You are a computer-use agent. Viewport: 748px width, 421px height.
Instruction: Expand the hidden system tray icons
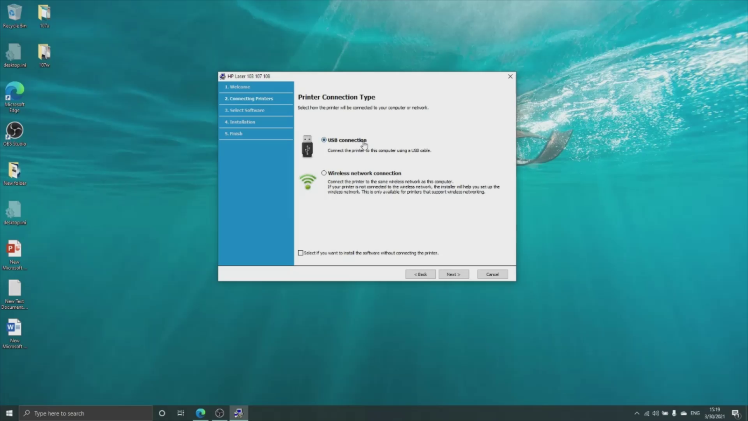(636, 414)
